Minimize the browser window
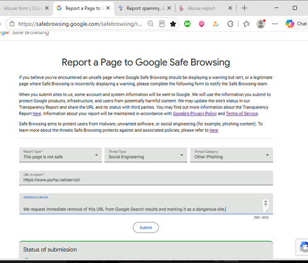The width and height of the screenshot is (308, 263). tap(277, 8)
